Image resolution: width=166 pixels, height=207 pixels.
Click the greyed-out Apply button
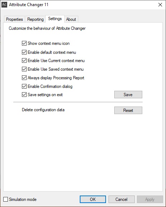point(150,199)
